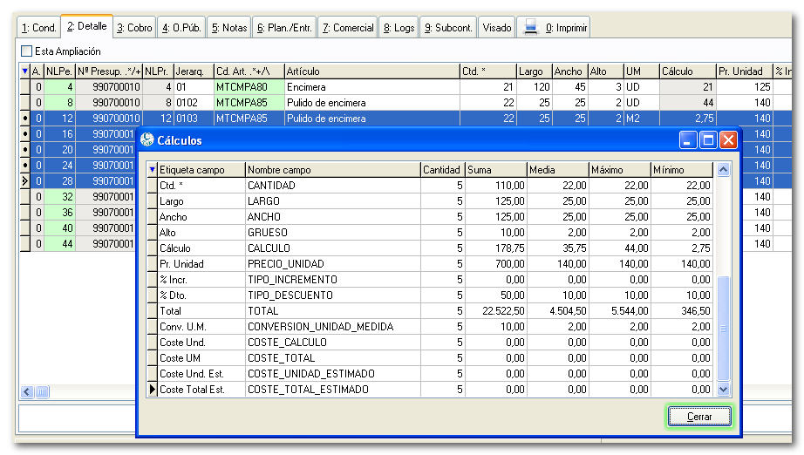Click the Pr. Unidad column header in the main grid

pos(744,71)
